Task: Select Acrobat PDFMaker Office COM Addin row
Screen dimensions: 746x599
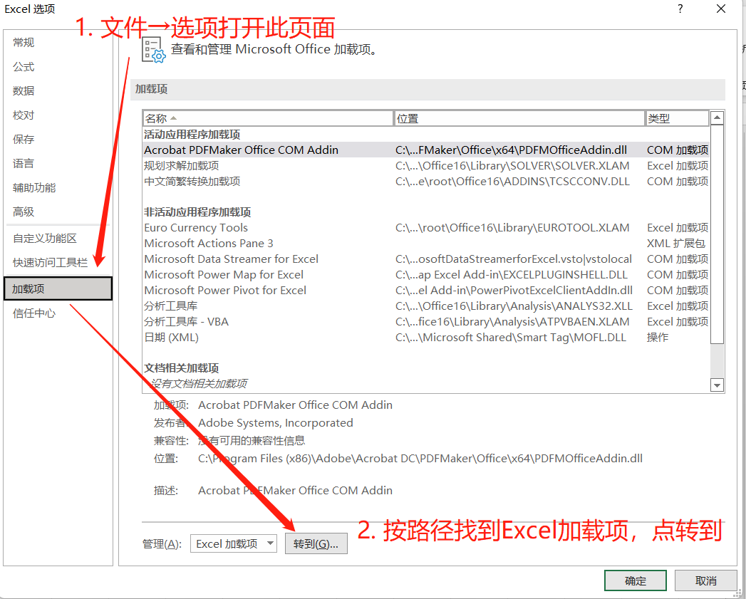Action: (426, 150)
